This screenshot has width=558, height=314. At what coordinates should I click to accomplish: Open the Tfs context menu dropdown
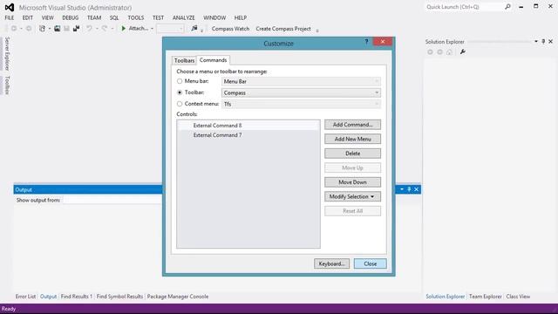click(x=301, y=104)
